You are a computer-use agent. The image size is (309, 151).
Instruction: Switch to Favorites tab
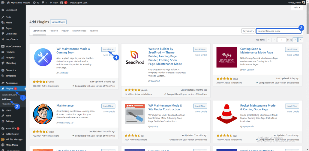(x=94, y=31)
